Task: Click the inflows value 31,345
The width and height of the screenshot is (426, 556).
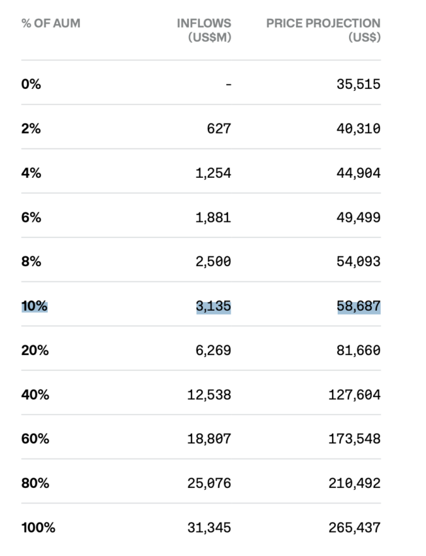Action: (x=210, y=528)
